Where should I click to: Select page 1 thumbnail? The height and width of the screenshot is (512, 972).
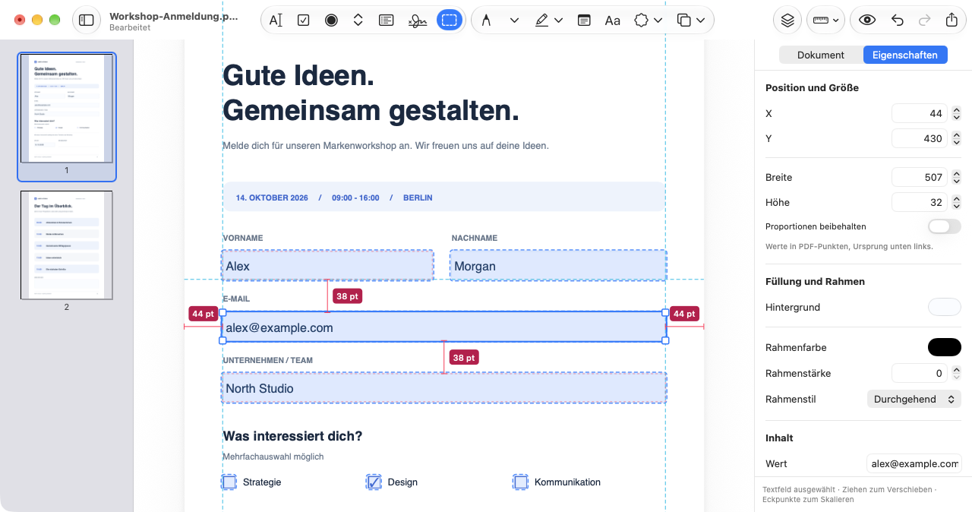click(x=67, y=108)
